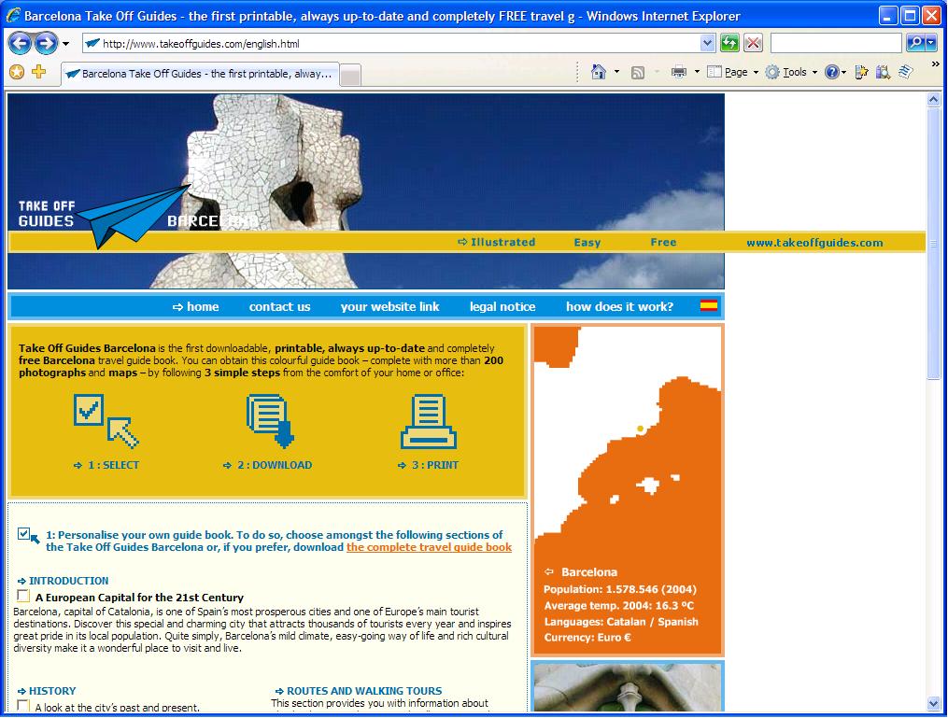Open the Help question mark icon

tap(832, 73)
